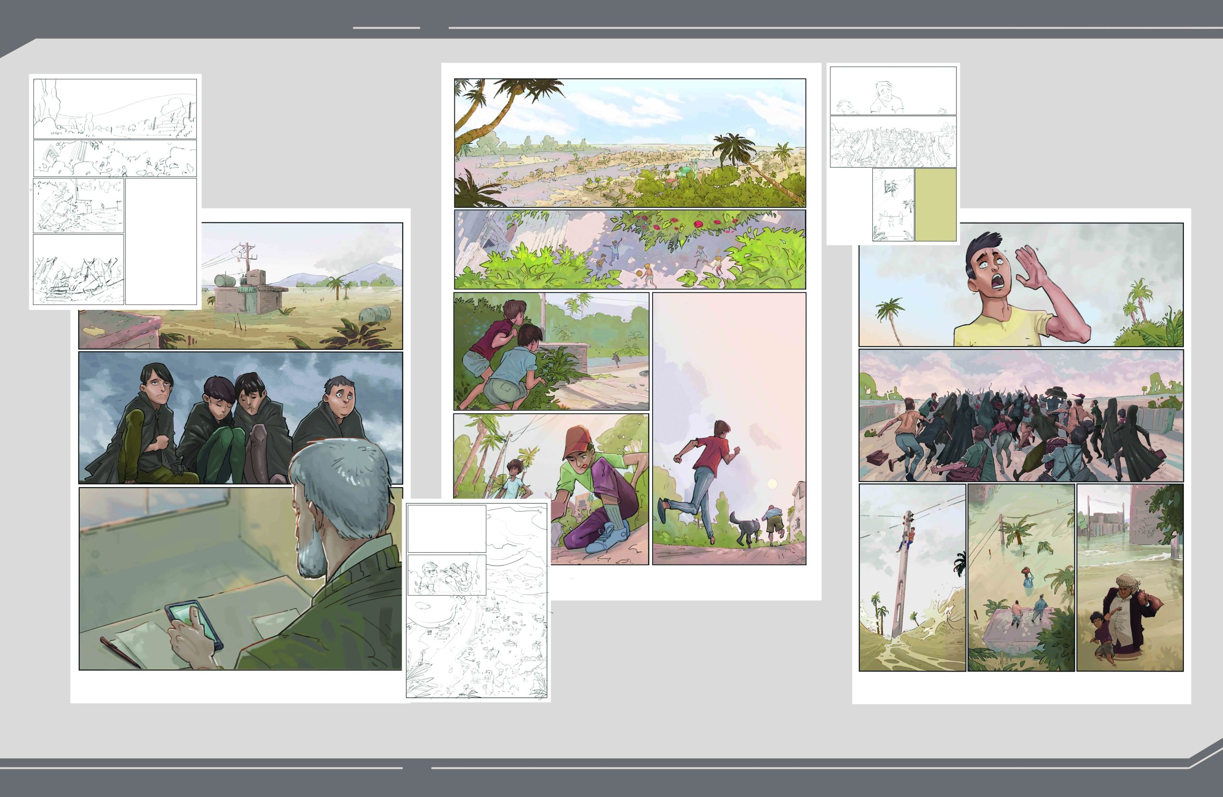The height and width of the screenshot is (797, 1223).
Task: Select the panel of children among rose bushes
Action: pos(630,250)
